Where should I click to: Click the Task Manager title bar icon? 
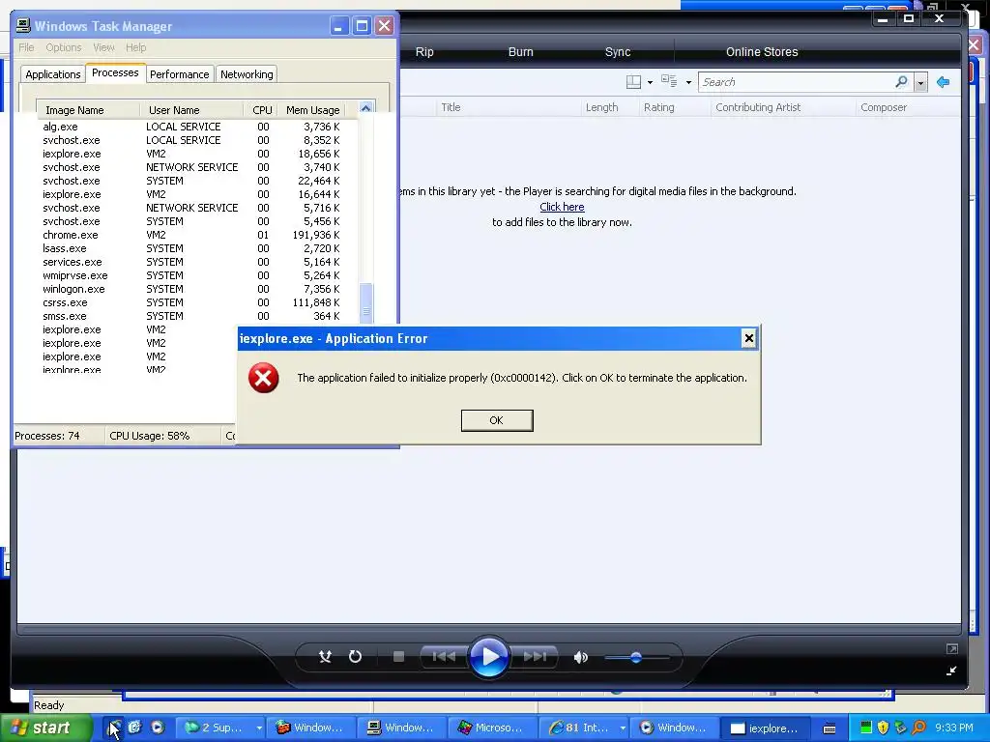point(23,26)
